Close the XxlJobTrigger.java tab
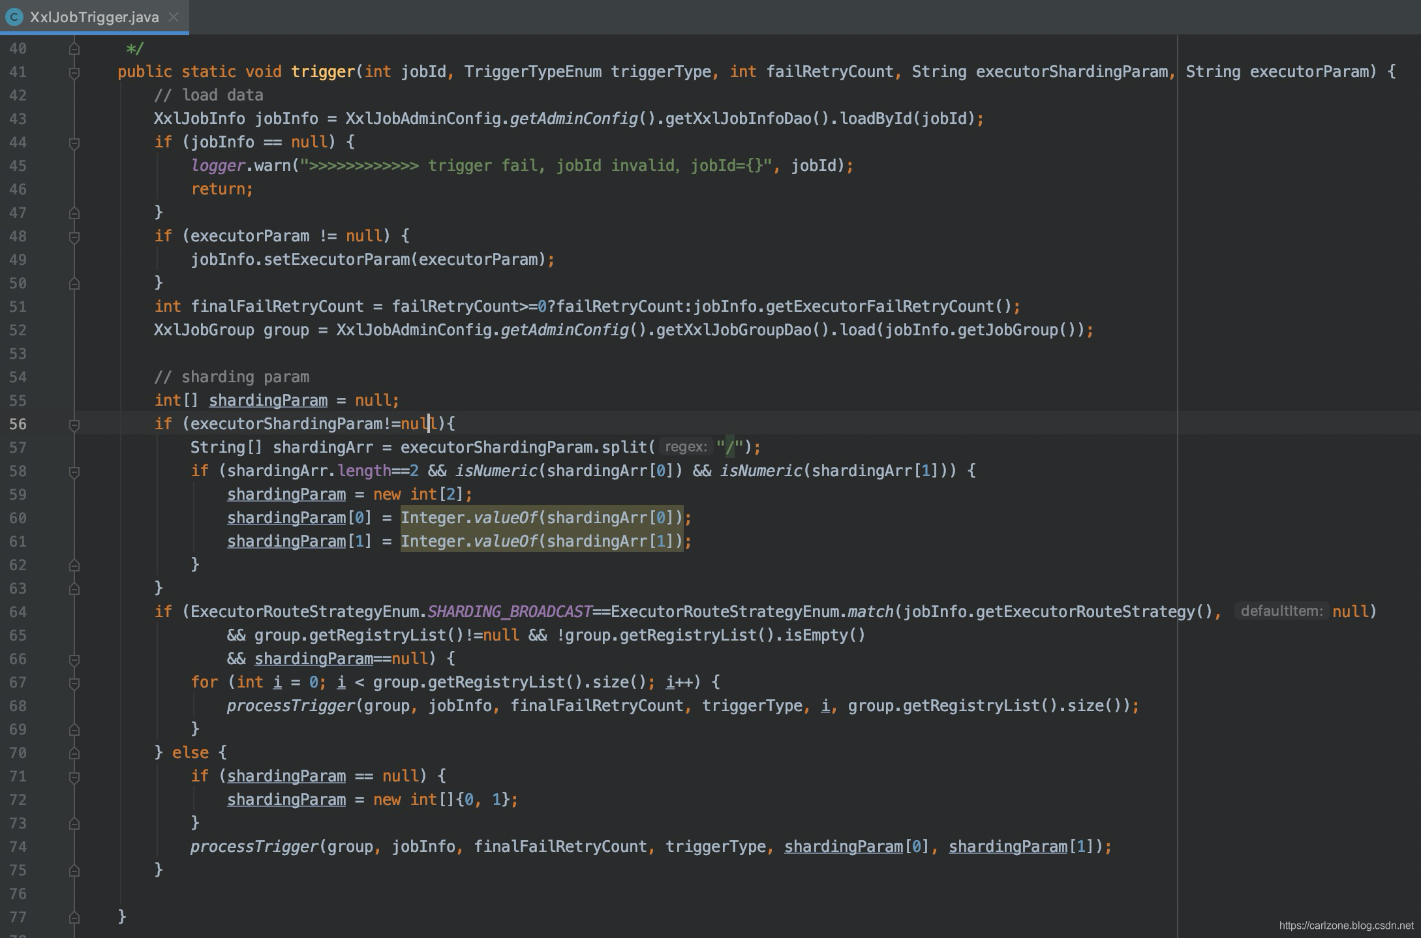 click(x=174, y=17)
